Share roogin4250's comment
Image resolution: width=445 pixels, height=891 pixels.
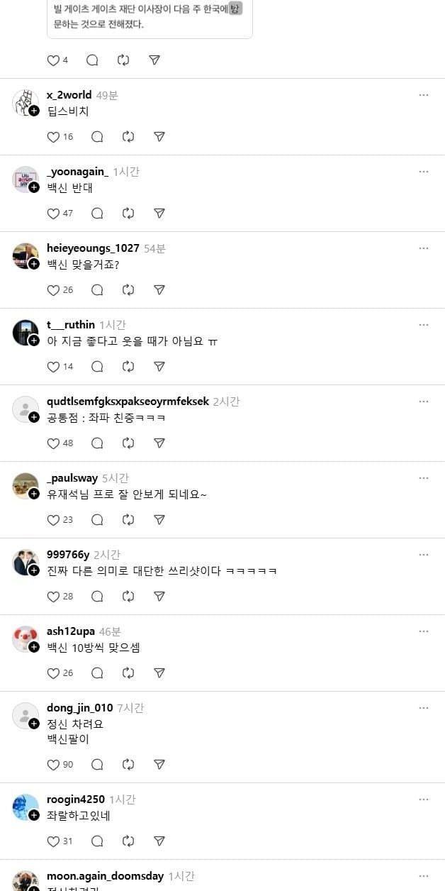159,841
